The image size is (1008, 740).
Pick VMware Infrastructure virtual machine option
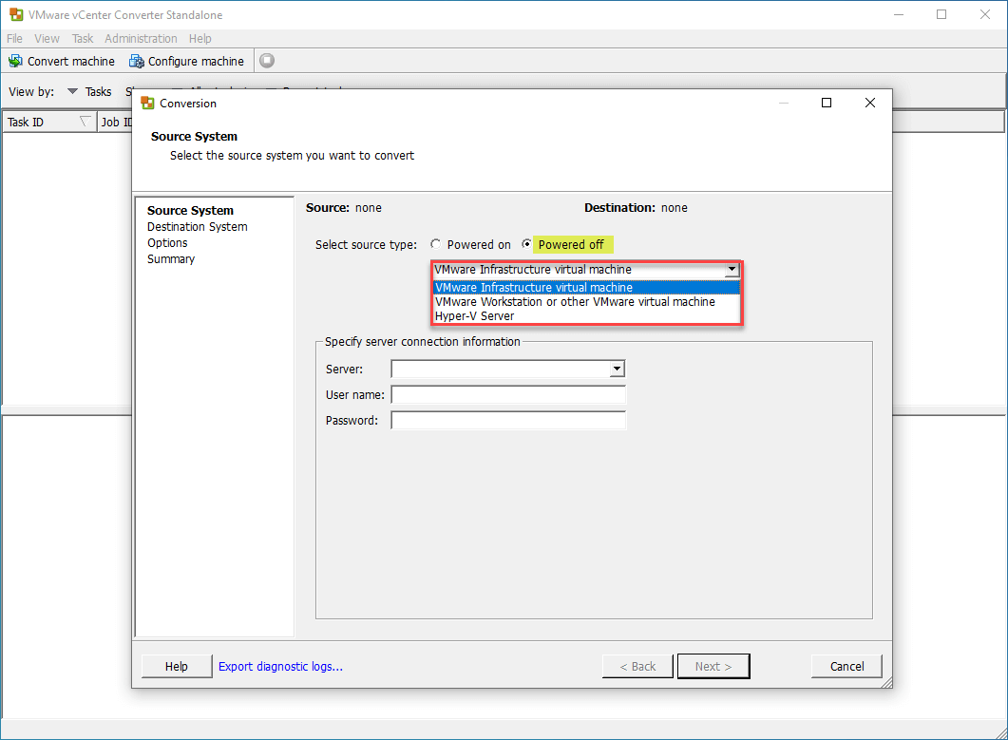pyautogui.click(x=533, y=288)
